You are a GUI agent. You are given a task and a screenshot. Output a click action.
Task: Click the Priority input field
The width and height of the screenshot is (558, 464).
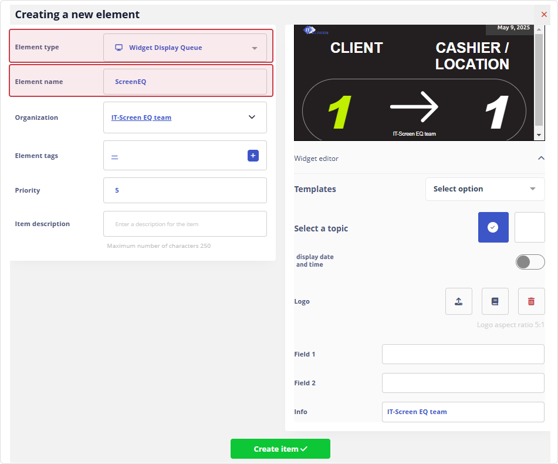185,190
